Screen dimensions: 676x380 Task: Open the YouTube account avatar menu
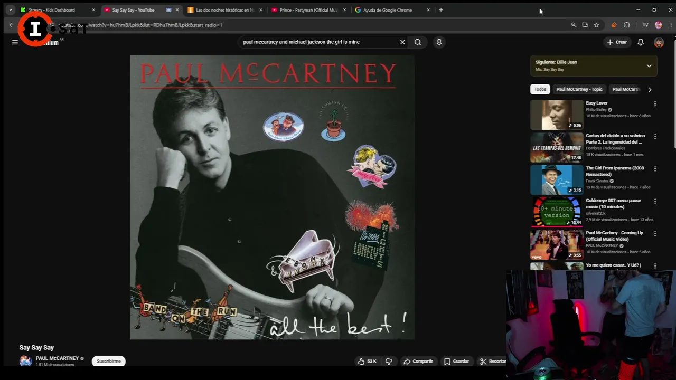pos(659,42)
